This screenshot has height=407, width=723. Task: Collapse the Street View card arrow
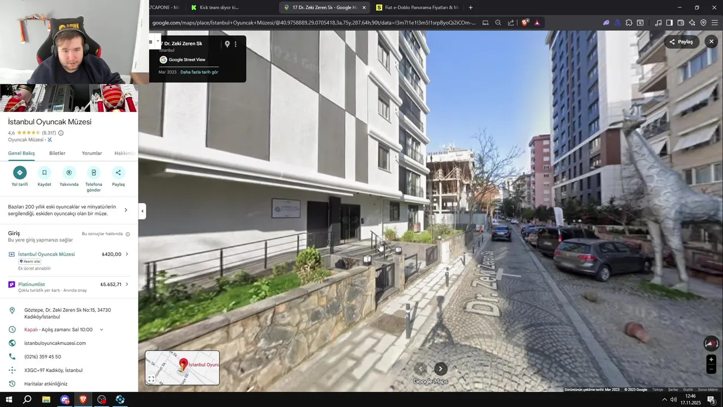tap(158, 41)
